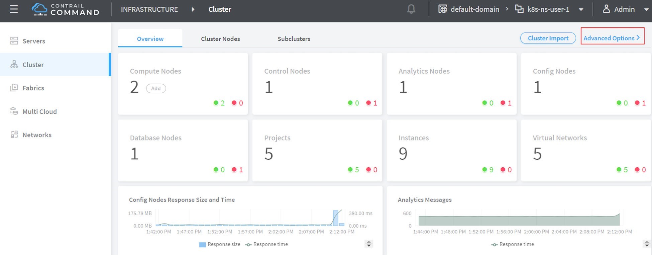Click the Cluster breadcrumb label

[220, 9]
